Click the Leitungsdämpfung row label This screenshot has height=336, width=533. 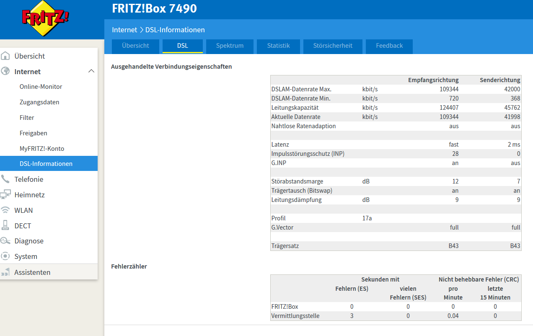296,200
